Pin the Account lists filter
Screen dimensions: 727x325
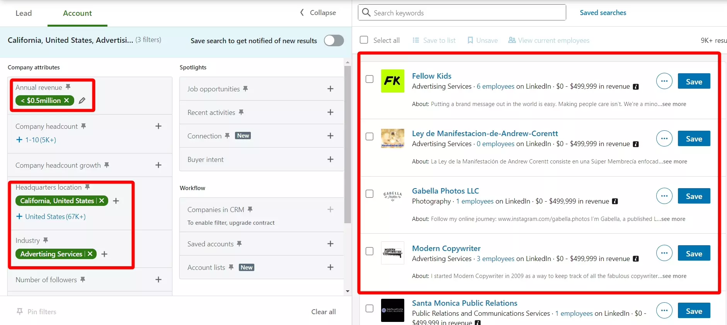coord(231,267)
